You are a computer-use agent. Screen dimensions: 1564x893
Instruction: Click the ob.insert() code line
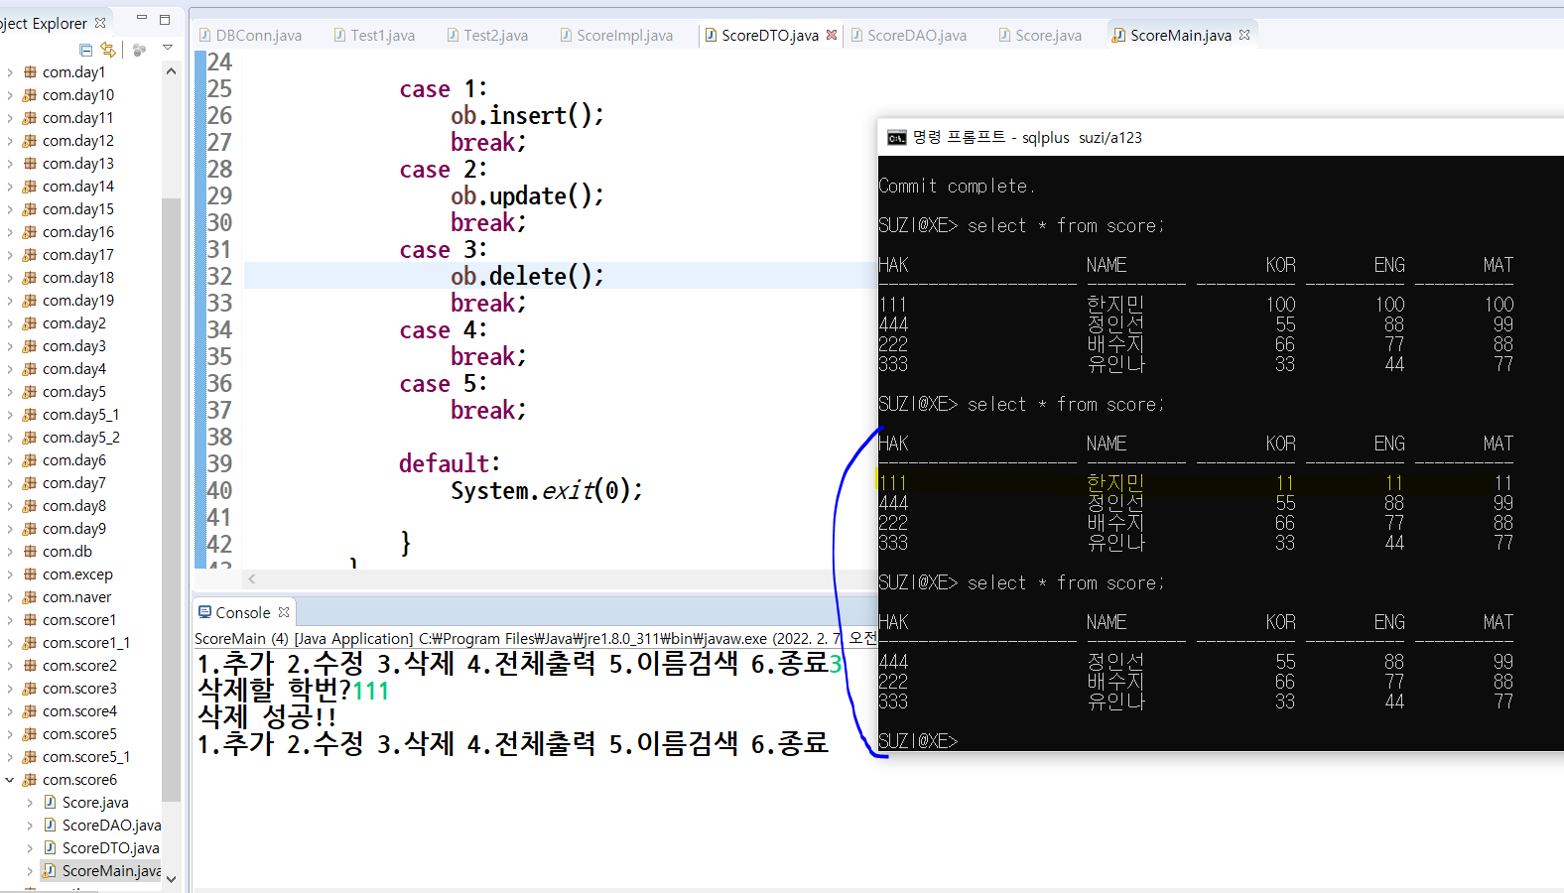(527, 115)
